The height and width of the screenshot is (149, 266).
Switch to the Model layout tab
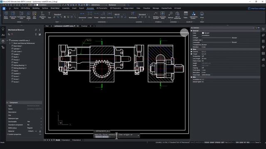coord(58,140)
